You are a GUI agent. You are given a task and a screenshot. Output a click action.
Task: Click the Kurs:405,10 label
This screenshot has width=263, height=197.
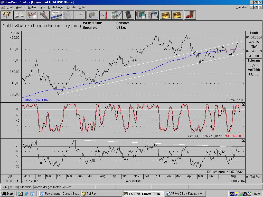click(234, 100)
